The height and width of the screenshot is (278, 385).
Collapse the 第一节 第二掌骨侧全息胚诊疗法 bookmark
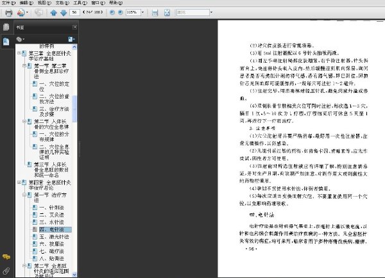(x=24, y=65)
